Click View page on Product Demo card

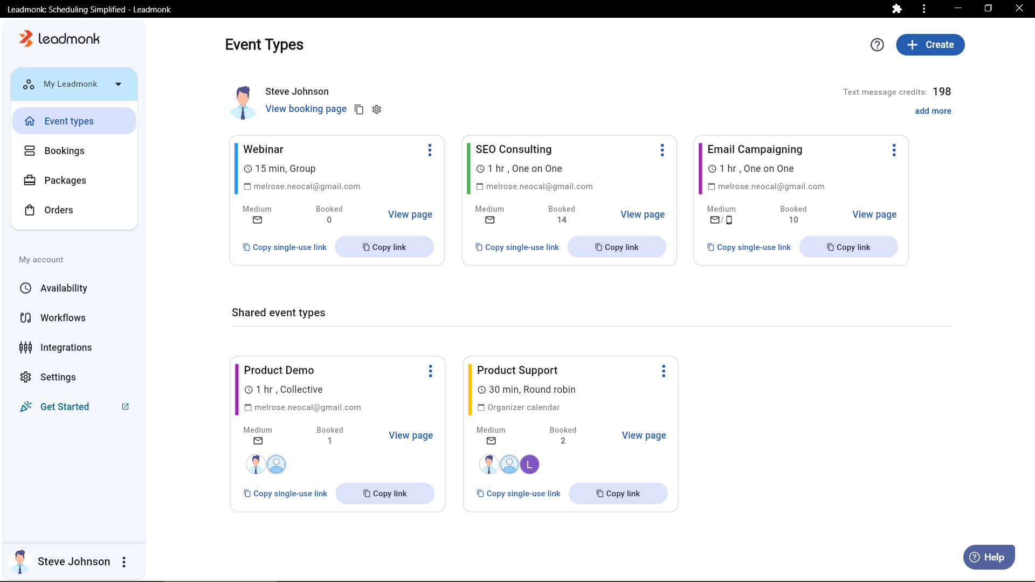click(411, 435)
